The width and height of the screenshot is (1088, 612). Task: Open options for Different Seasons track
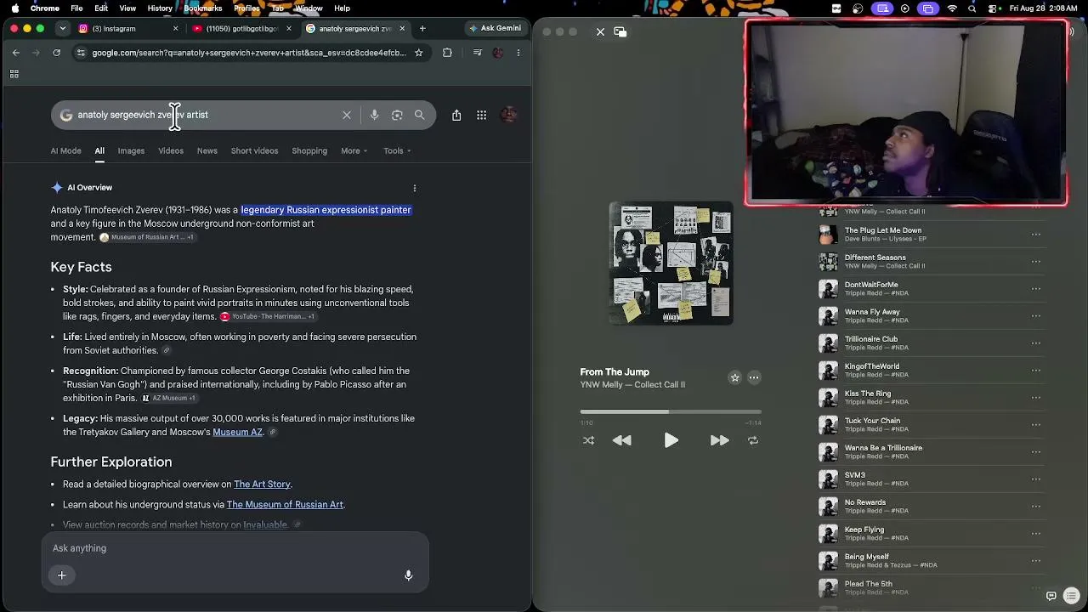pos(1035,261)
